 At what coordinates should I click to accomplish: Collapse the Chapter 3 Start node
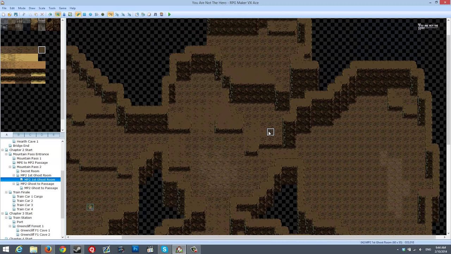point(2,213)
